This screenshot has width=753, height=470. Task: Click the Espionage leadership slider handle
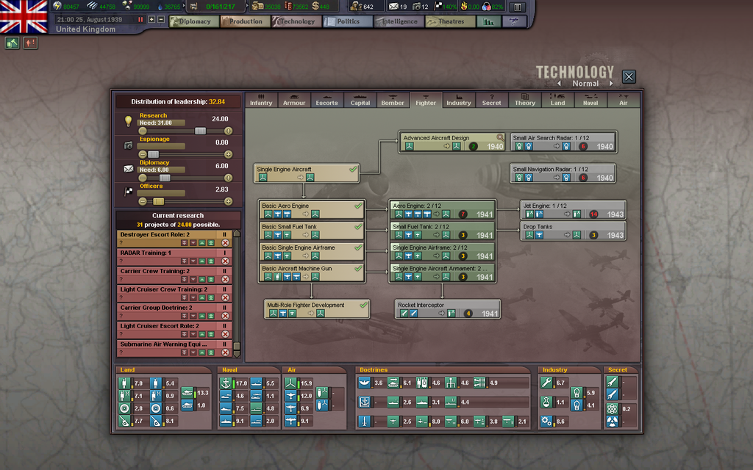(x=153, y=154)
